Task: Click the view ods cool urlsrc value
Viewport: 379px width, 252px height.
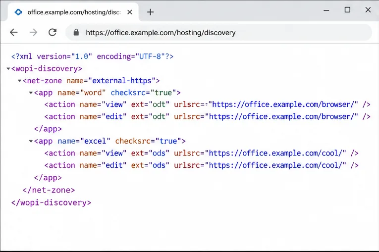Action: [275, 153]
